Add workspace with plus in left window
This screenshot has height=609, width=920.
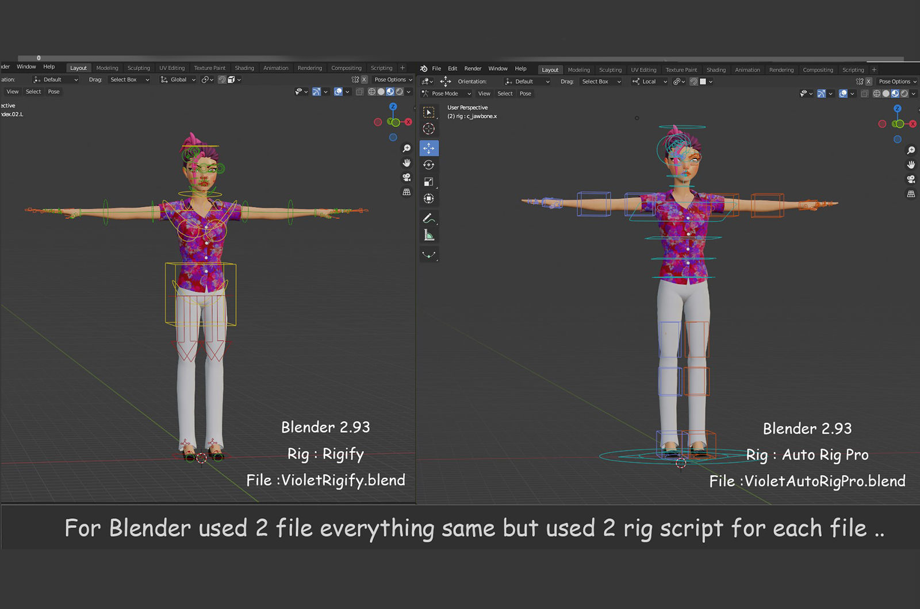[x=402, y=68]
